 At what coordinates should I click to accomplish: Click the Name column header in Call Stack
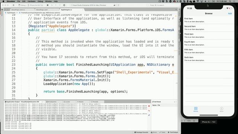pyautogui.click(x=154, y=105)
